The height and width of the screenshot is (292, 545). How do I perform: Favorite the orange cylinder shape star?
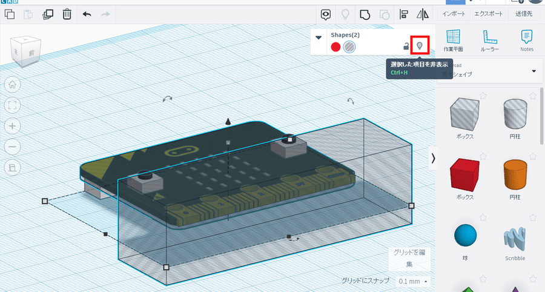point(533,156)
